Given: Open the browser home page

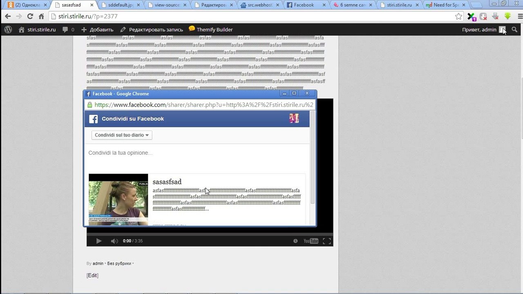Looking at the screenshot, I should tap(41, 16).
